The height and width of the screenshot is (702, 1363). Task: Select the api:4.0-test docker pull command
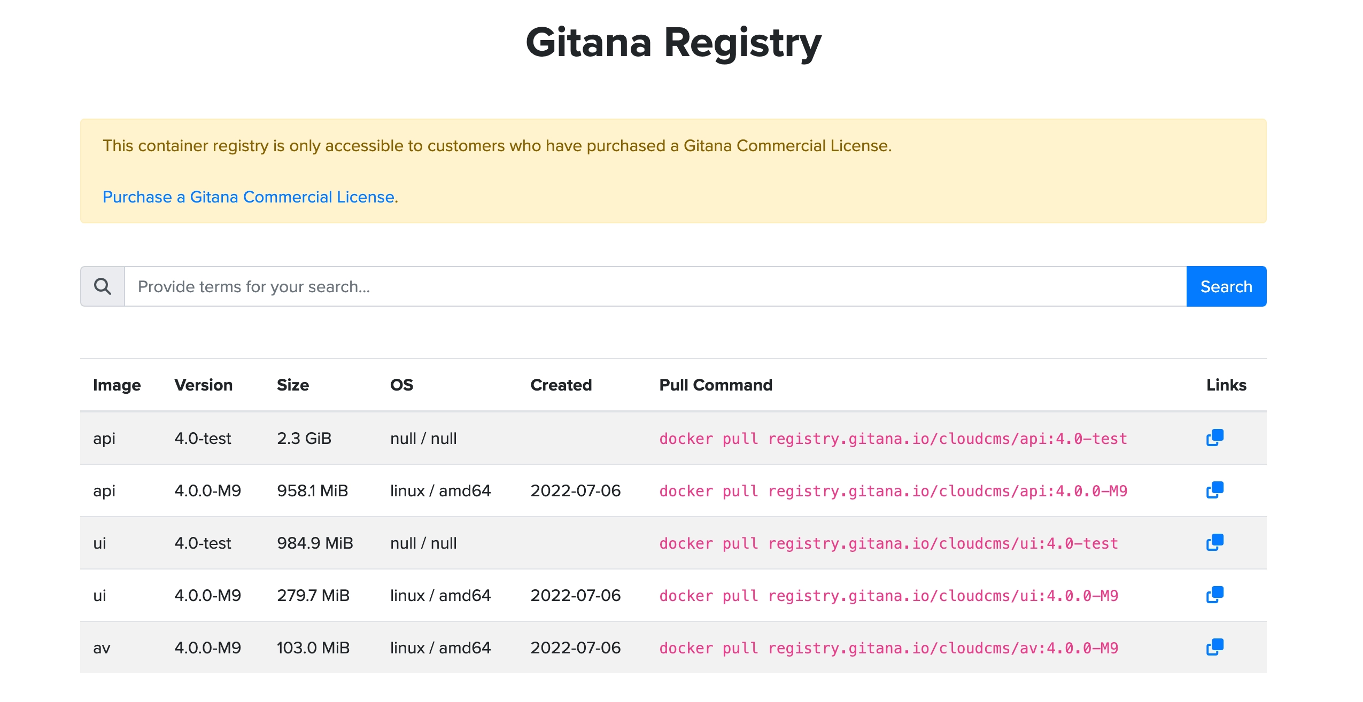click(893, 439)
